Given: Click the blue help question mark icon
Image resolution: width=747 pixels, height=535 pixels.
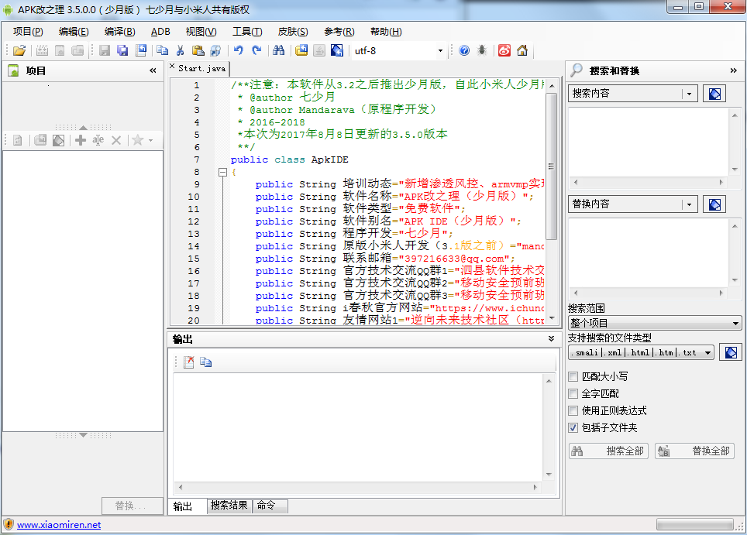Looking at the screenshot, I should click(x=464, y=50).
